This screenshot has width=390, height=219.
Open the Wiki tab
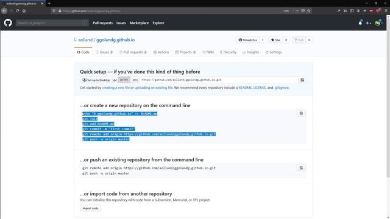click(x=208, y=52)
